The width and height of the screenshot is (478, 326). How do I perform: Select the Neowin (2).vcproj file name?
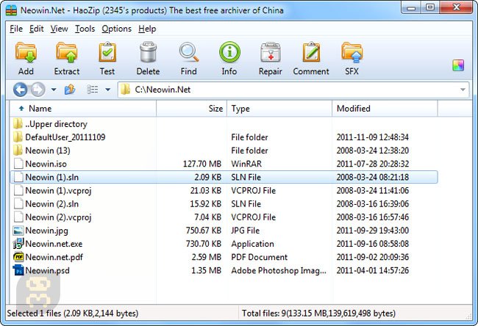pos(58,217)
